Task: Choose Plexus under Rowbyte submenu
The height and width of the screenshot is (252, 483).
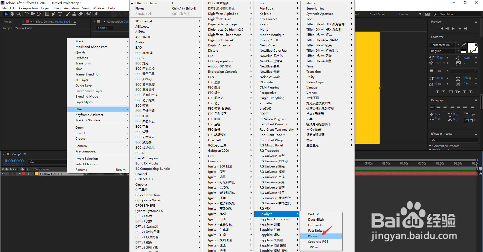Action: tap(321, 236)
